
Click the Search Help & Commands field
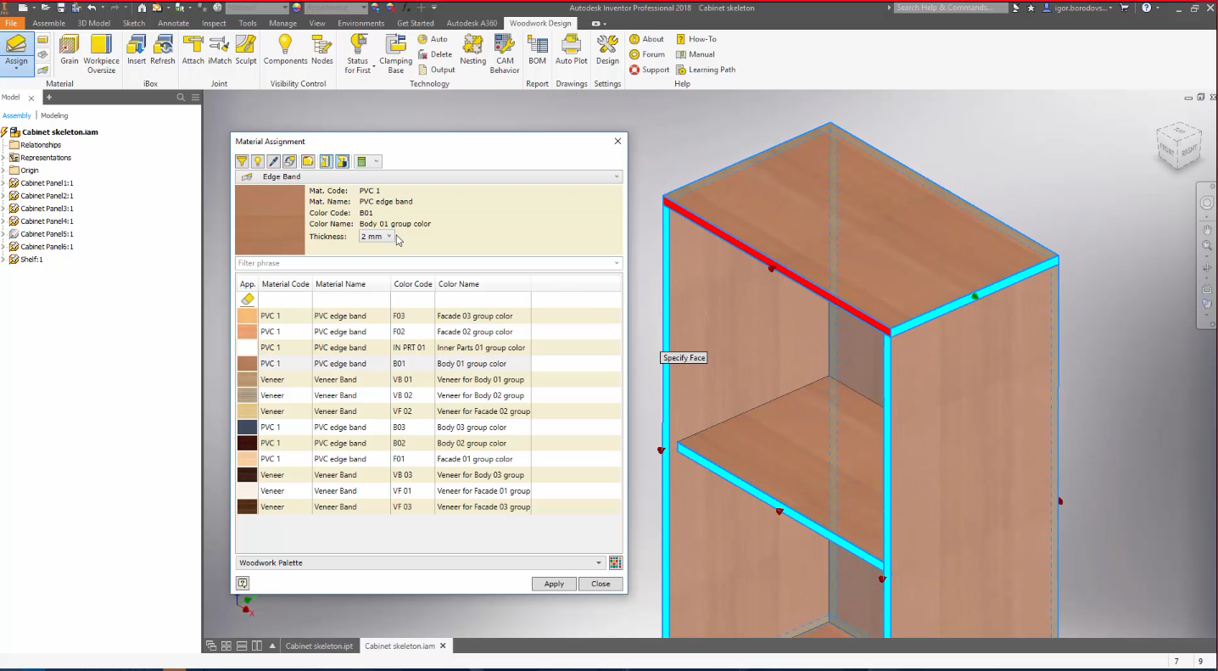tap(951, 8)
